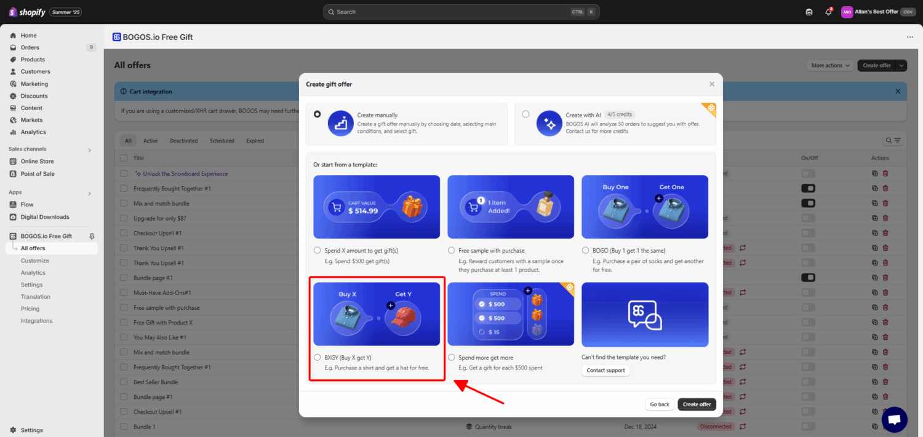Click the Digital Downloads icon in the sidebar
The width and height of the screenshot is (923, 437).
(x=14, y=217)
